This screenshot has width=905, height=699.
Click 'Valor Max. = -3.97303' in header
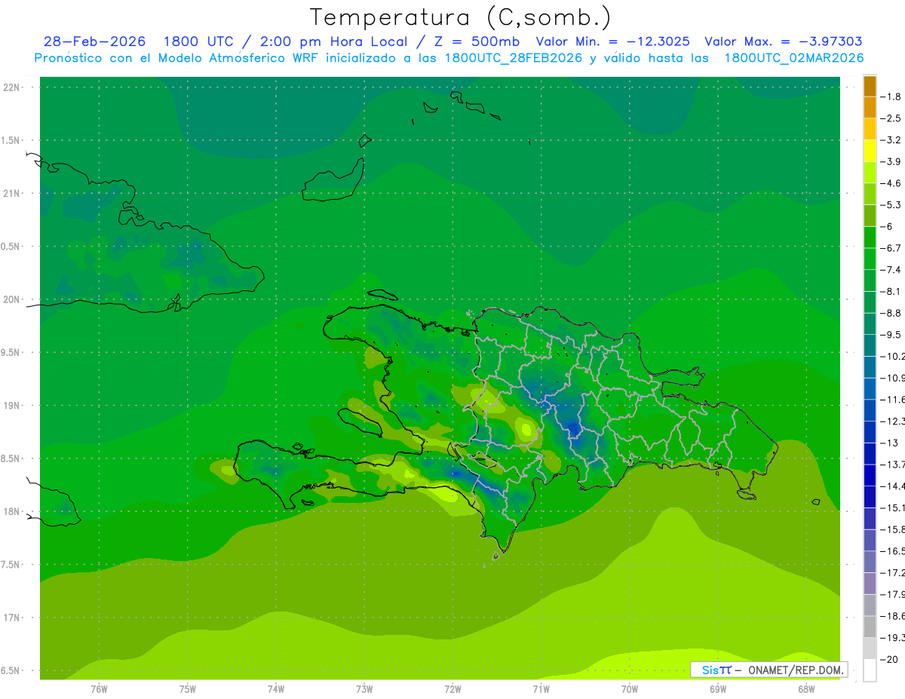click(784, 41)
